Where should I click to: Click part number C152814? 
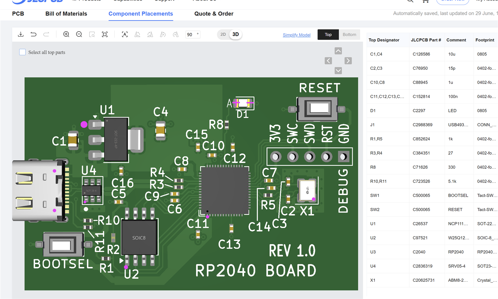[x=421, y=97]
